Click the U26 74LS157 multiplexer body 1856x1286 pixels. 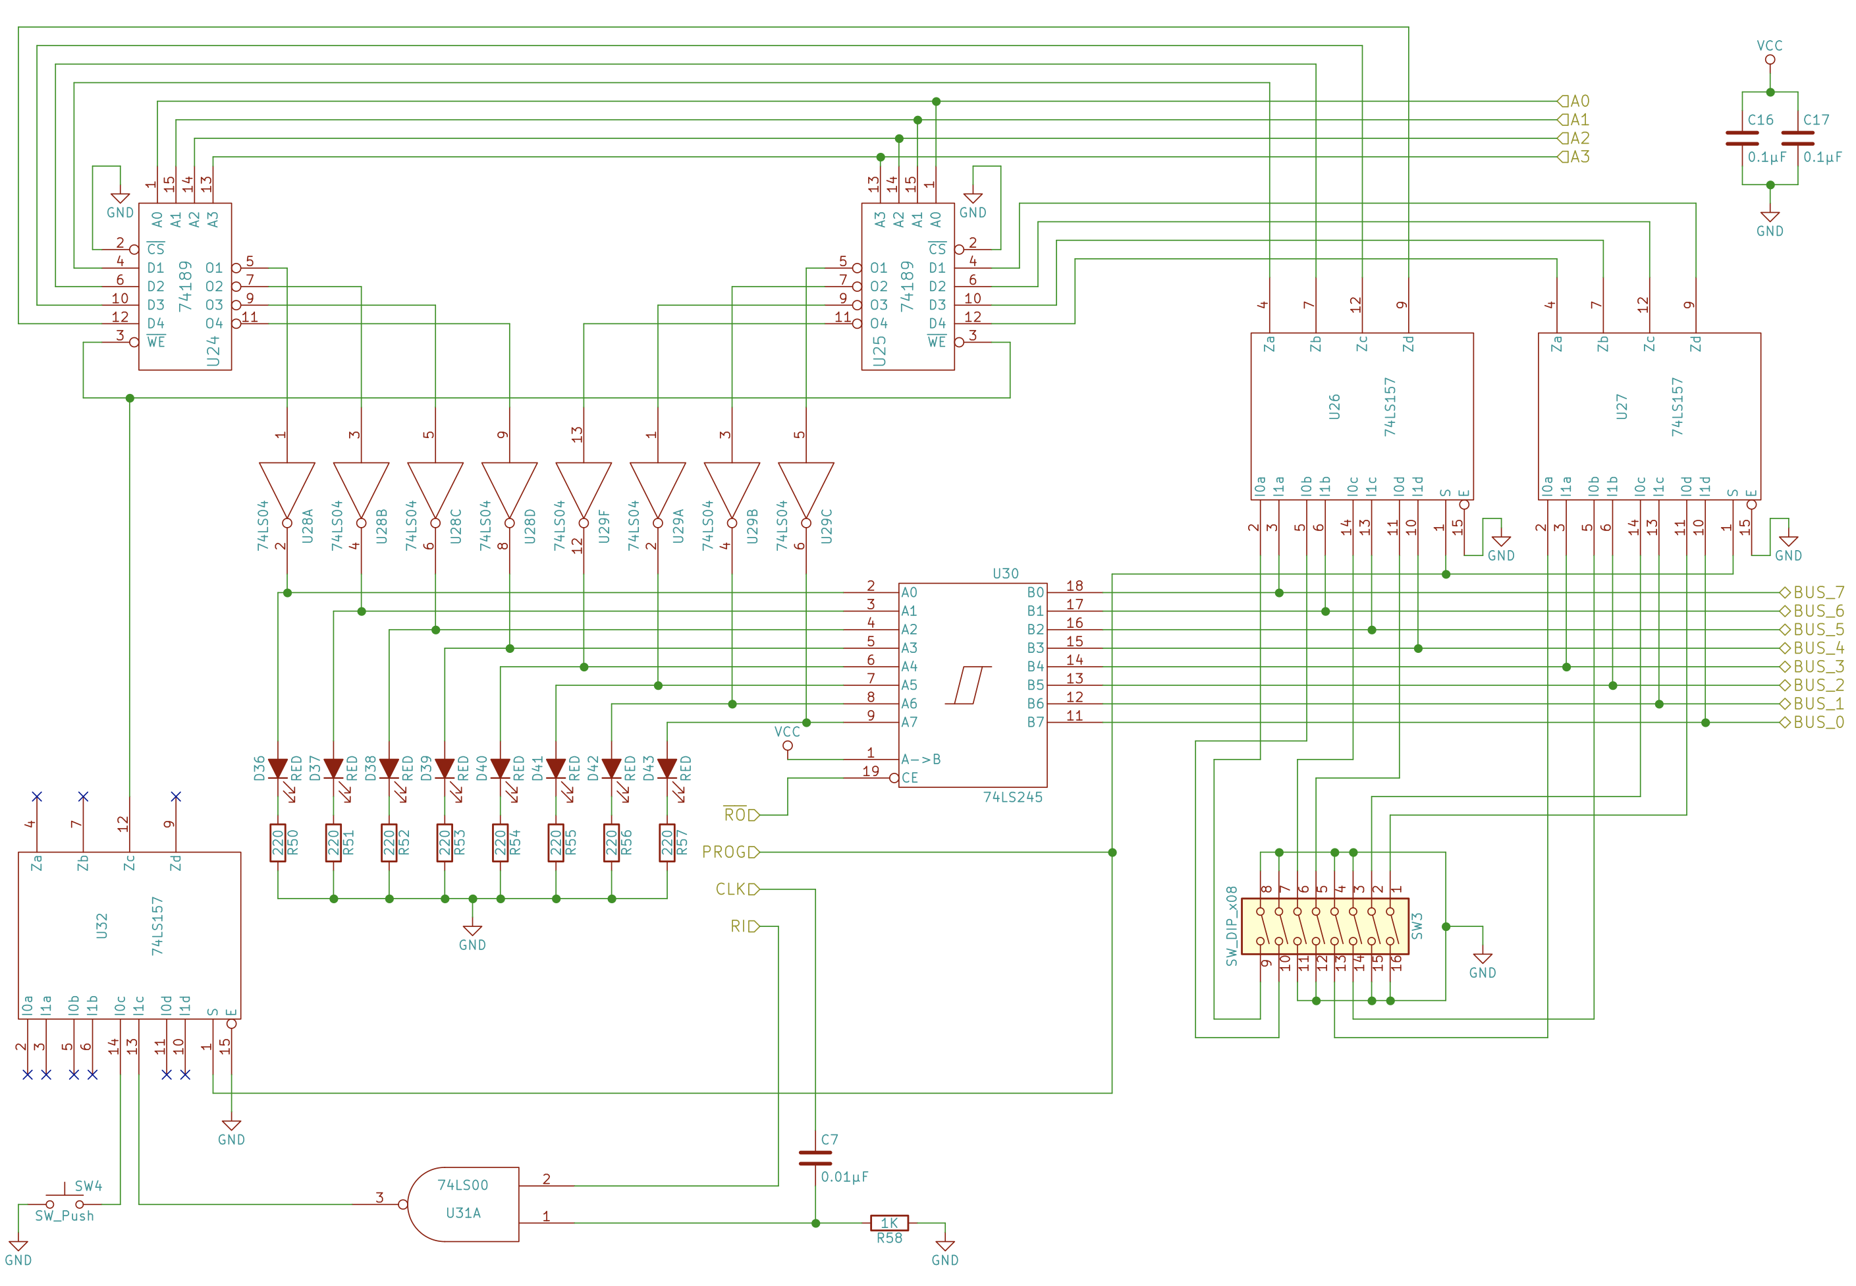click(1361, 416)
